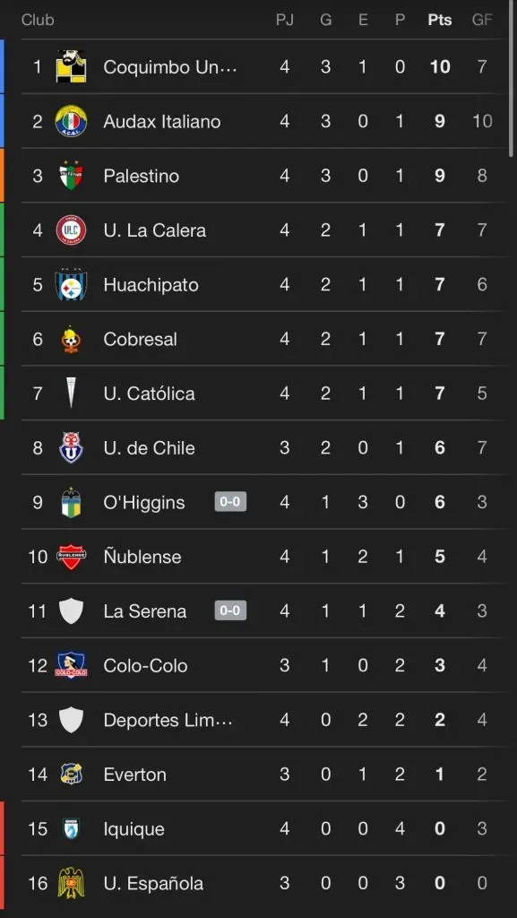Open the Iquique team name link

click(x=134, y=829)
